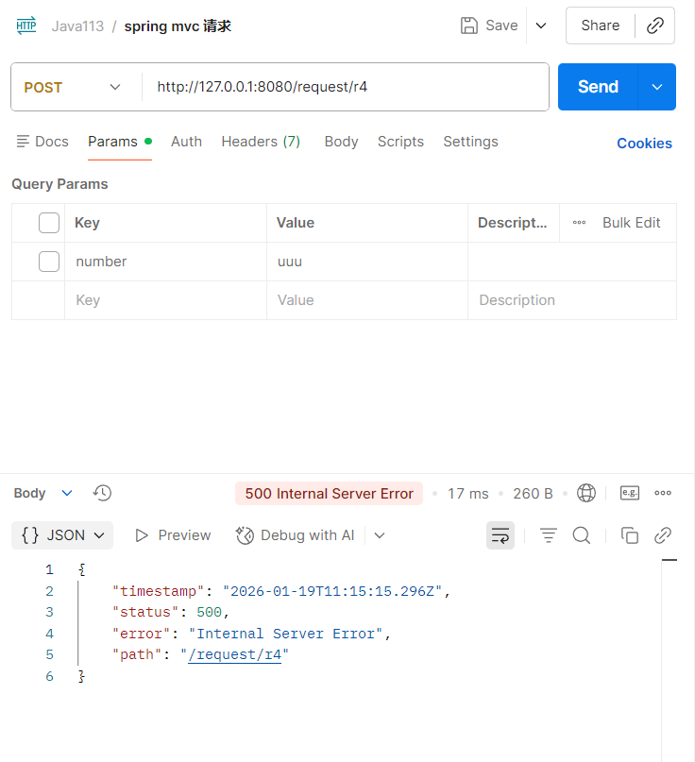The height and width of the screenshot is (762, 695).
Task: Click the network globe icon
Action: click(x=586, y=493)
